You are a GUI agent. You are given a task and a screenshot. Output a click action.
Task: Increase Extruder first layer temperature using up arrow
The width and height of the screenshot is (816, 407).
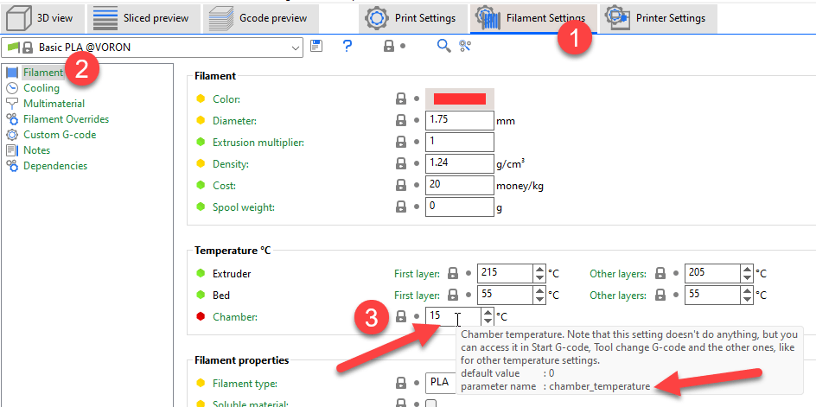point(539,269)
